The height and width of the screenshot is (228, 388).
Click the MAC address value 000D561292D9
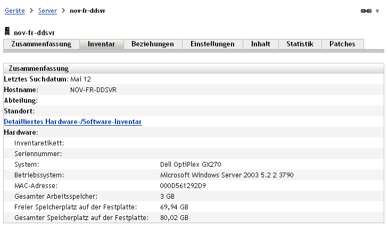[184, 185]
